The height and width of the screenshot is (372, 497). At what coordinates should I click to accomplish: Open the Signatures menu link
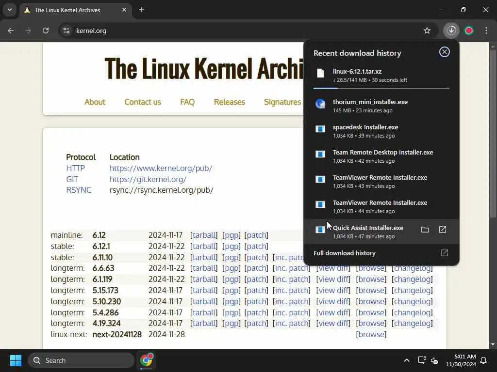tap(282, 102)
